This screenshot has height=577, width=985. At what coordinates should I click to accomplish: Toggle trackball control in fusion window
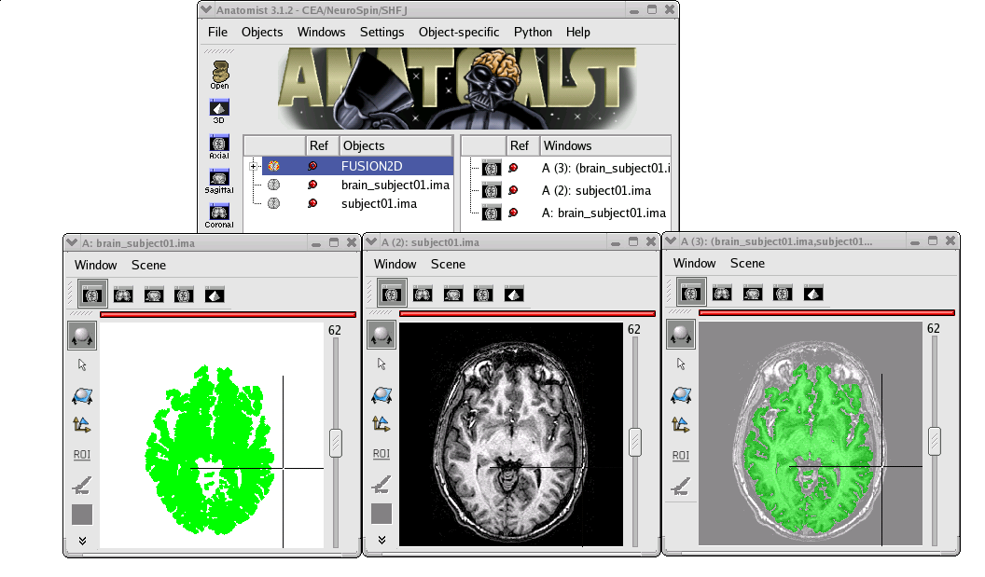click(681, 335)
